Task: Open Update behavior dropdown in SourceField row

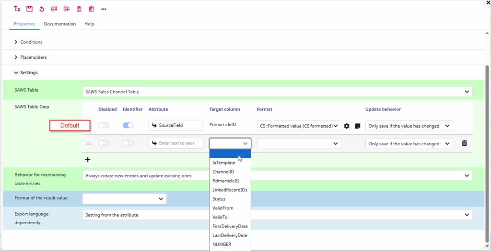Action: 409,126
